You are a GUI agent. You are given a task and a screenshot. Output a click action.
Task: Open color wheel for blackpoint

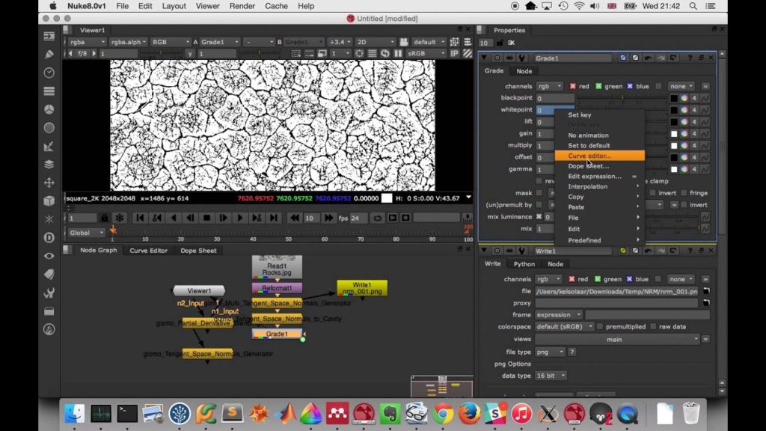(x=684, y=98)
